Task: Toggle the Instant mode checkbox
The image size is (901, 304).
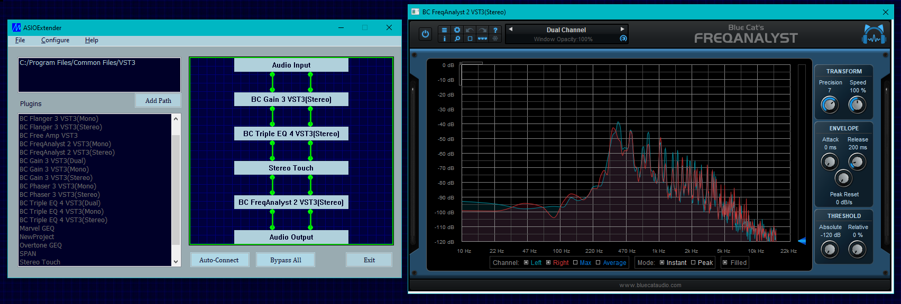Action: coord(661,262)
